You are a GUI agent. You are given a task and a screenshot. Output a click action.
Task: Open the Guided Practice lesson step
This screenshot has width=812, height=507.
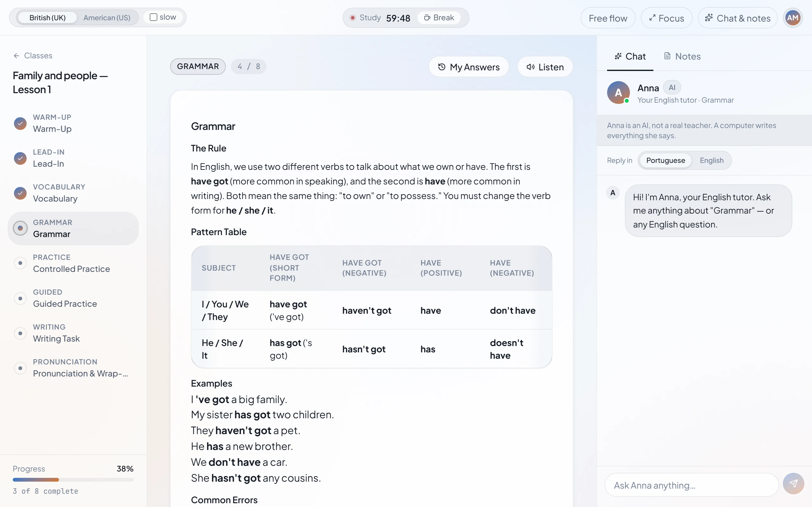[73, 298]
